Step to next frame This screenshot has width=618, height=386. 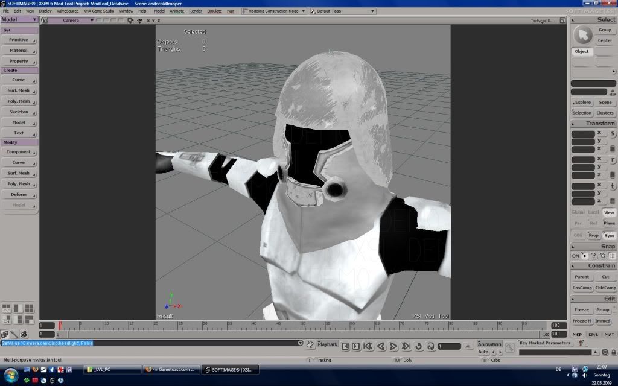click(x=356, y=346)
